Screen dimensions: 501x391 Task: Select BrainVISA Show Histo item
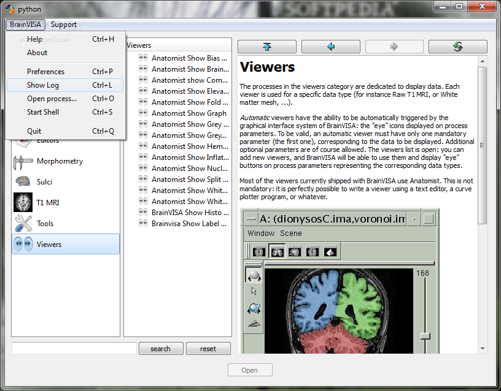pyautogui.click(x=190, y=213)
